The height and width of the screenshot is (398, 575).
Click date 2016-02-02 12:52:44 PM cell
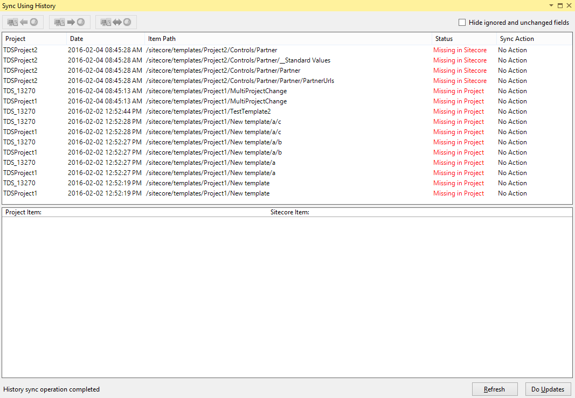coord(105,111)
